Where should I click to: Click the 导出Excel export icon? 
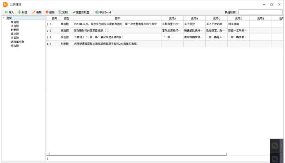pyautogui.click(x=97, y=12)
